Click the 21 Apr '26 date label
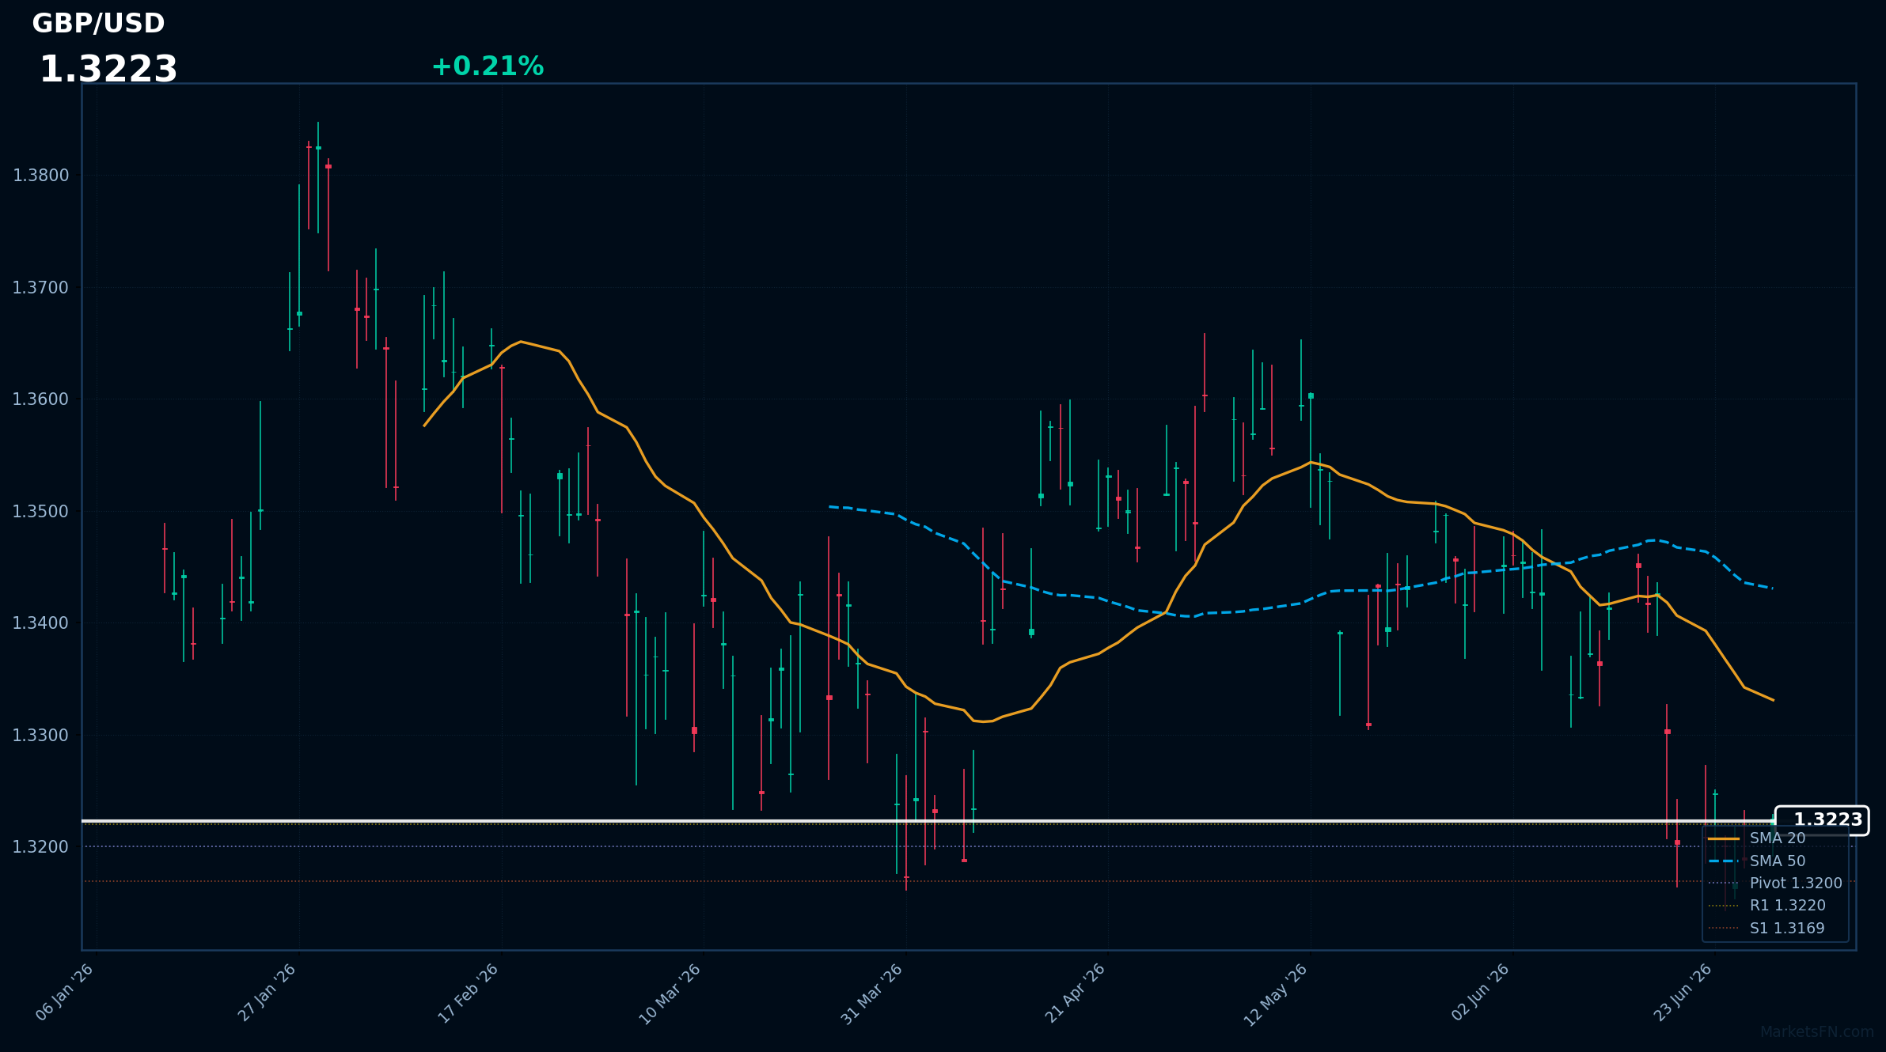 point(1075,993)
